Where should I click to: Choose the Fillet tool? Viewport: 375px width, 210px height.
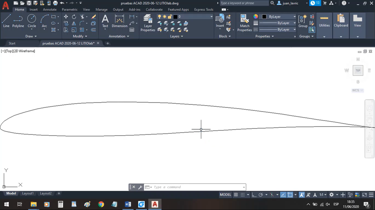click(x=82, y=23)
